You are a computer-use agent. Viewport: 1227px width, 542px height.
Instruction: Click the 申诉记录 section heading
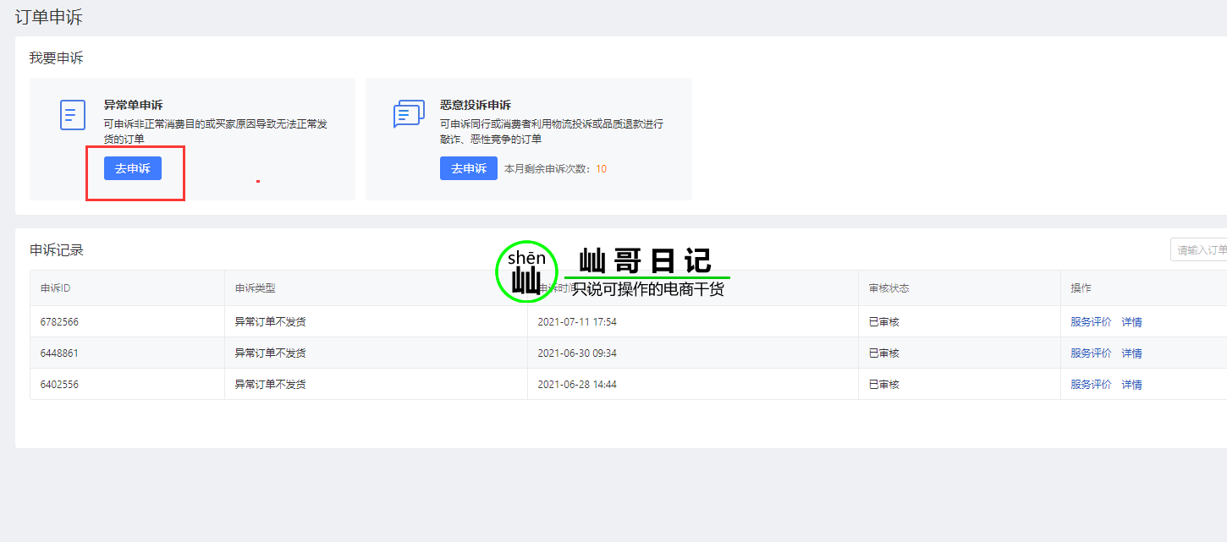tap(57, 250)
